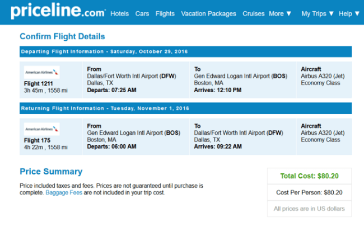The width and height of the screenshot is (364, 246).
Task: Open the Baggage Fees link
Action: point(64,193)
